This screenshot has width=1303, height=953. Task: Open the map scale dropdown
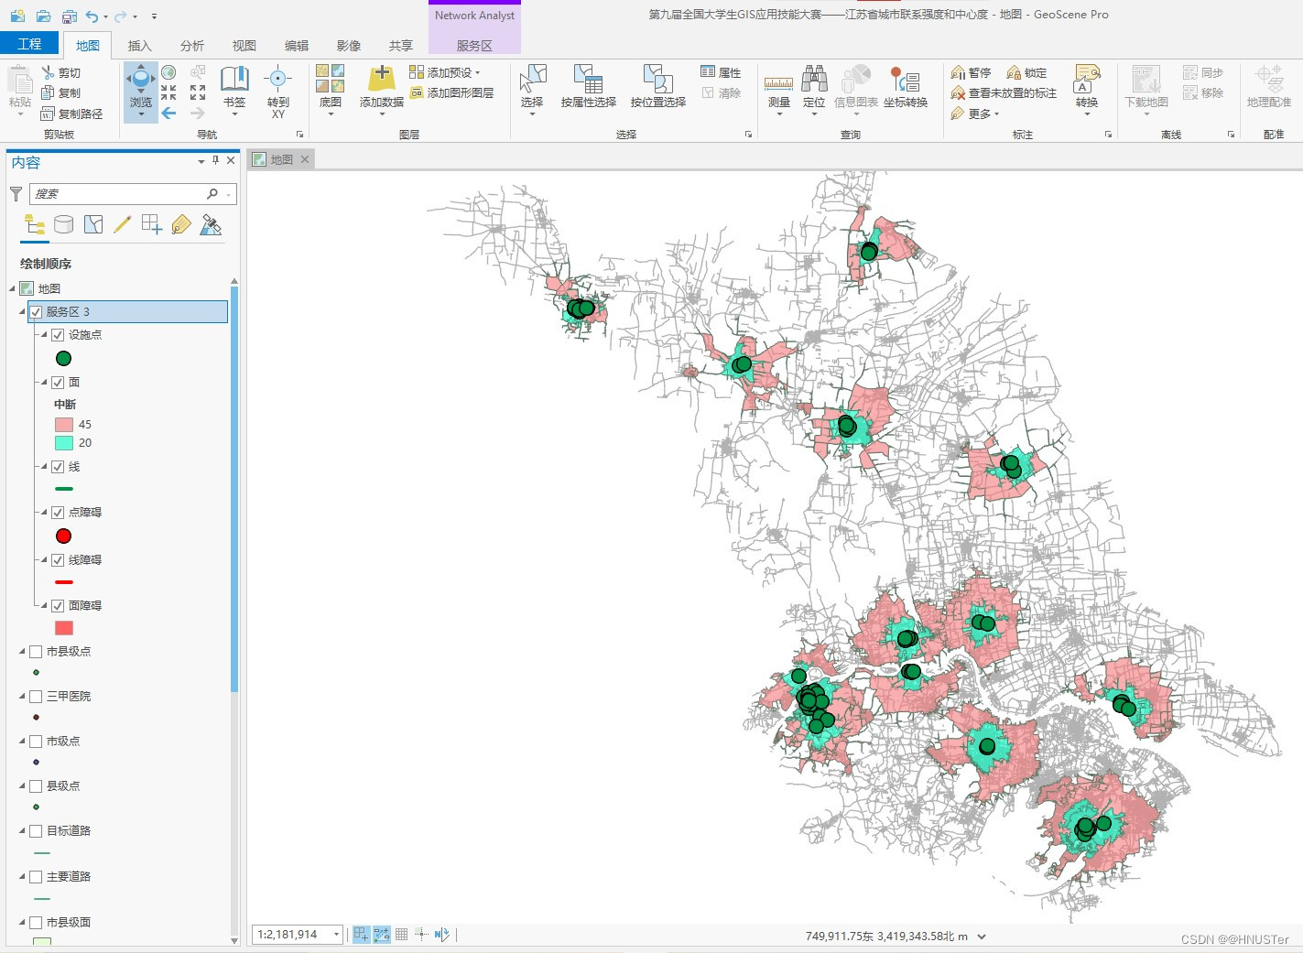point(336,935)
